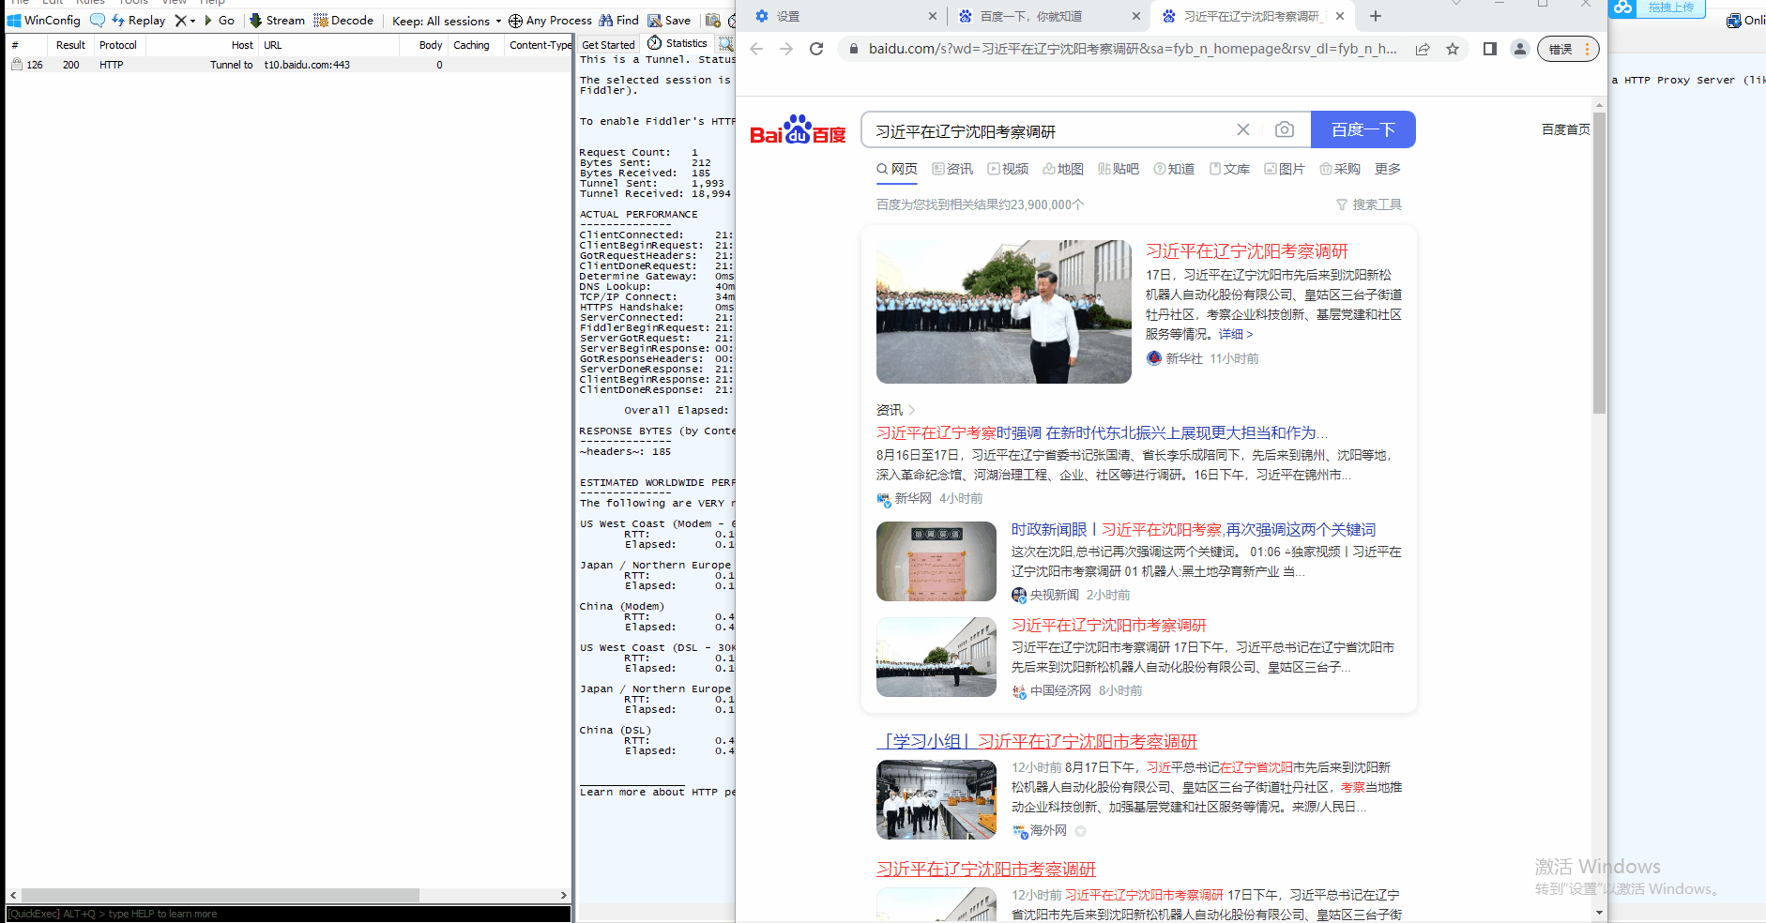Expand the 资讯 news section chevron

pos(911,410)
